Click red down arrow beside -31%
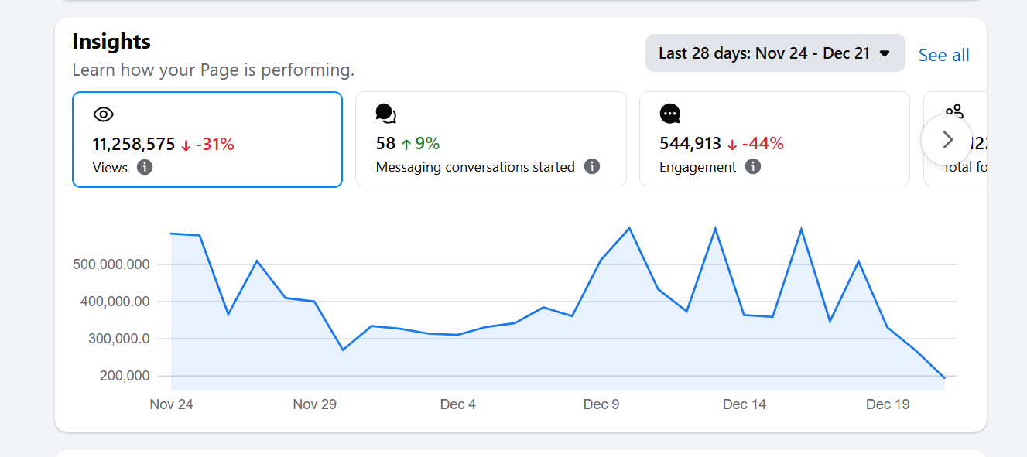Screen dimensions: 1027x457 [x=186, y=145]
